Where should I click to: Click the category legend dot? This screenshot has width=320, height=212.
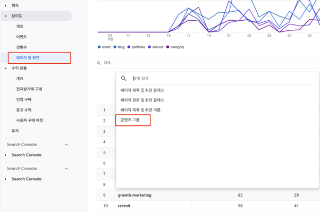168,47
